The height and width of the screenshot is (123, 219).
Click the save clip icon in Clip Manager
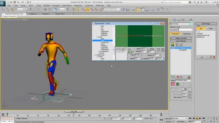click(x=202, y=57)
